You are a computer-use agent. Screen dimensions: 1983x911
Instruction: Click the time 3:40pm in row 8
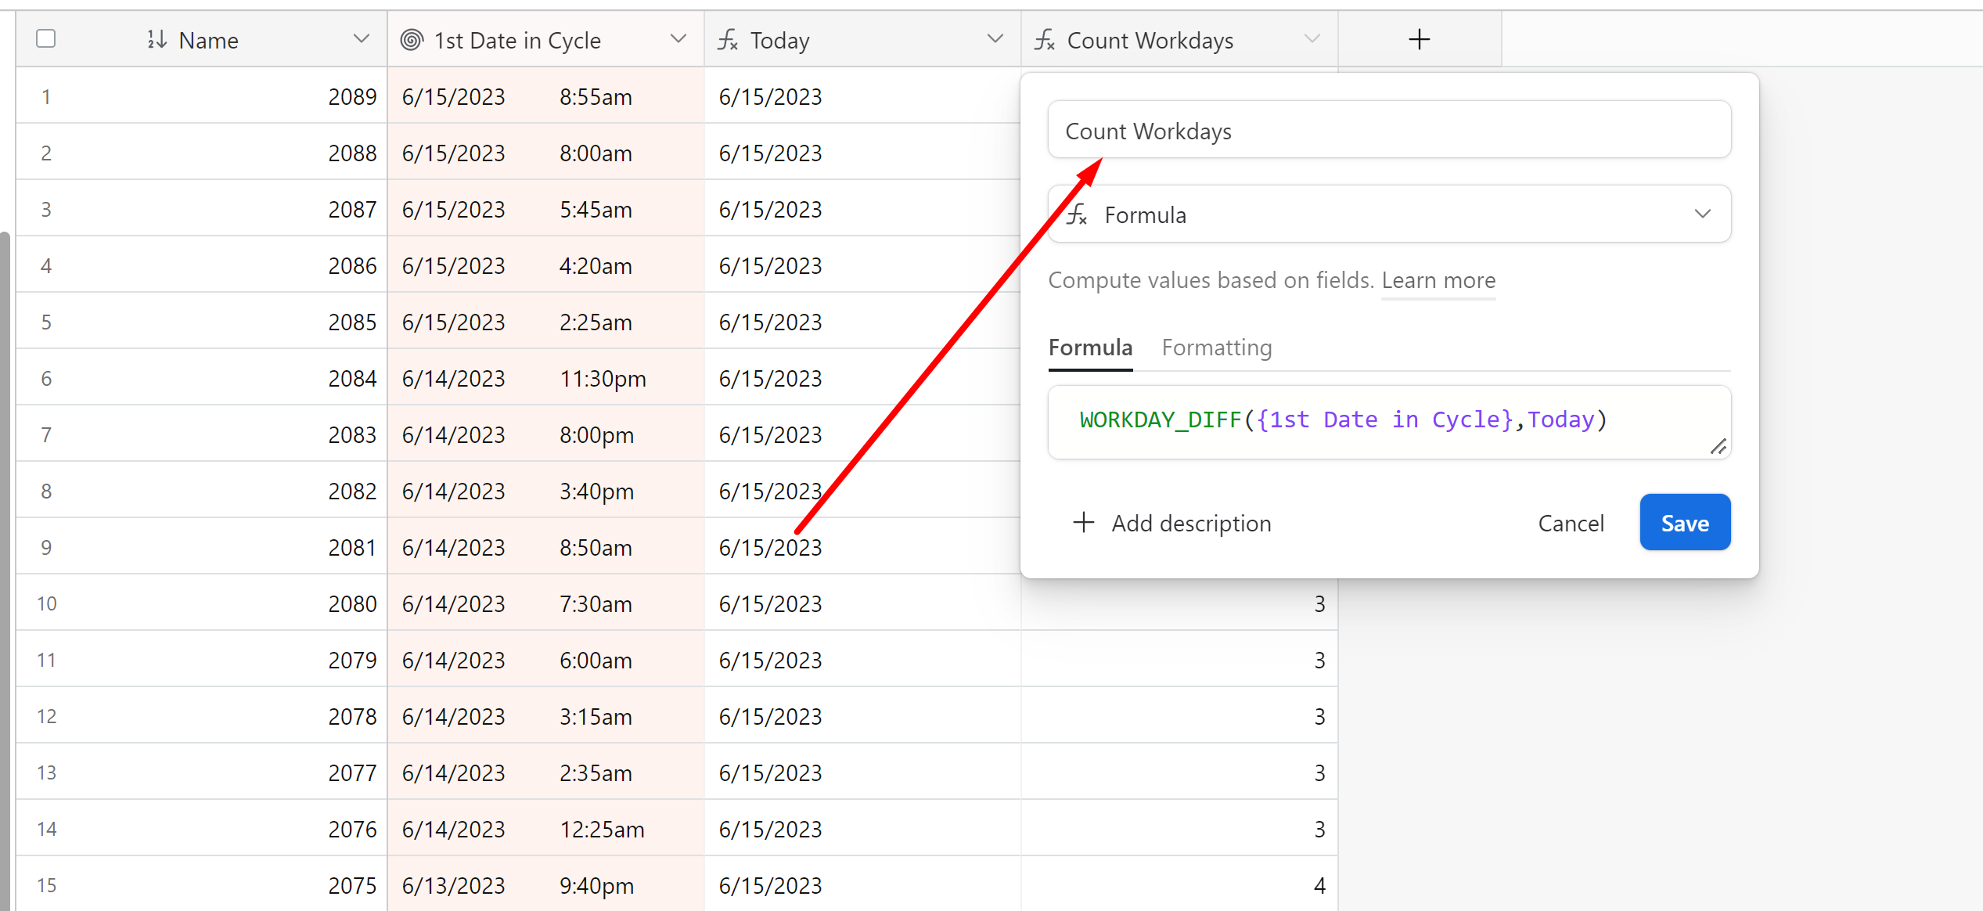click(x=596, y=492)
